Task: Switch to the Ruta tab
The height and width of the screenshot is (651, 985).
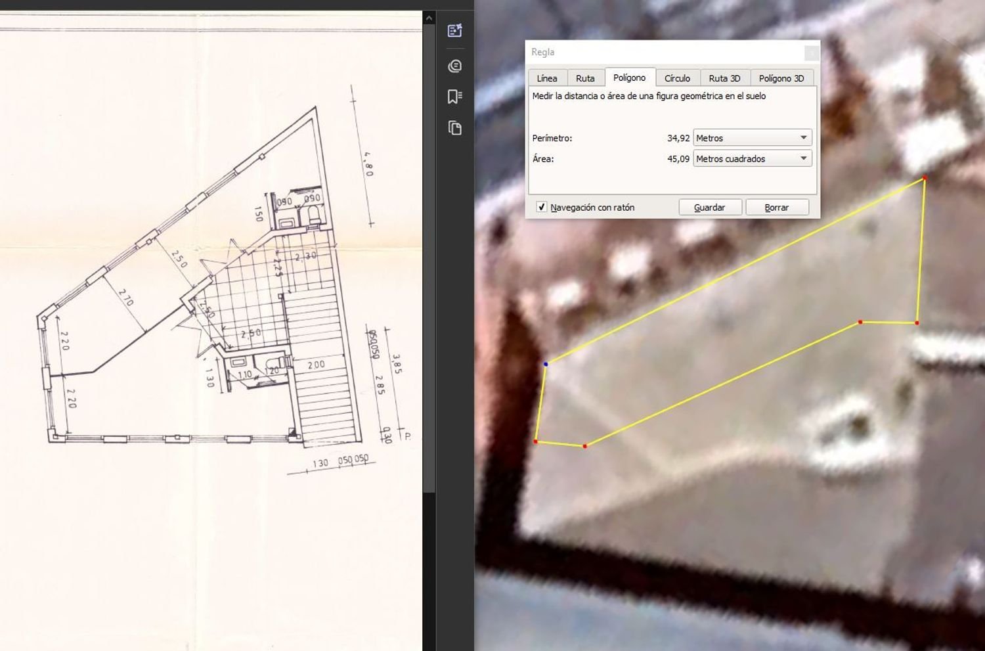Action: pos(585,78)
